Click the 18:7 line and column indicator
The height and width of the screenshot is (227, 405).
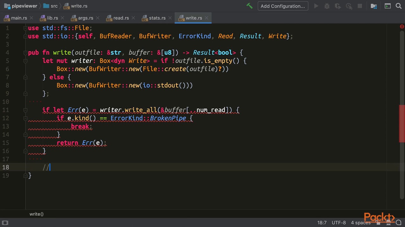click(322, 223)
